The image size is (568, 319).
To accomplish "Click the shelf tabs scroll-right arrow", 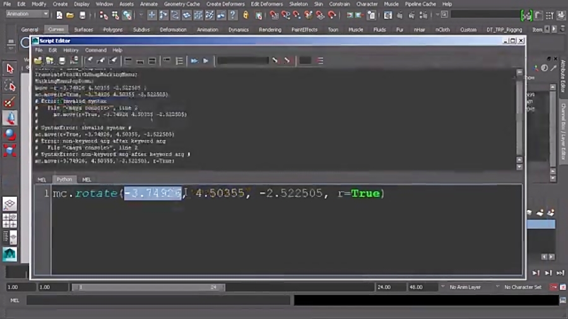I will point(554,29).
